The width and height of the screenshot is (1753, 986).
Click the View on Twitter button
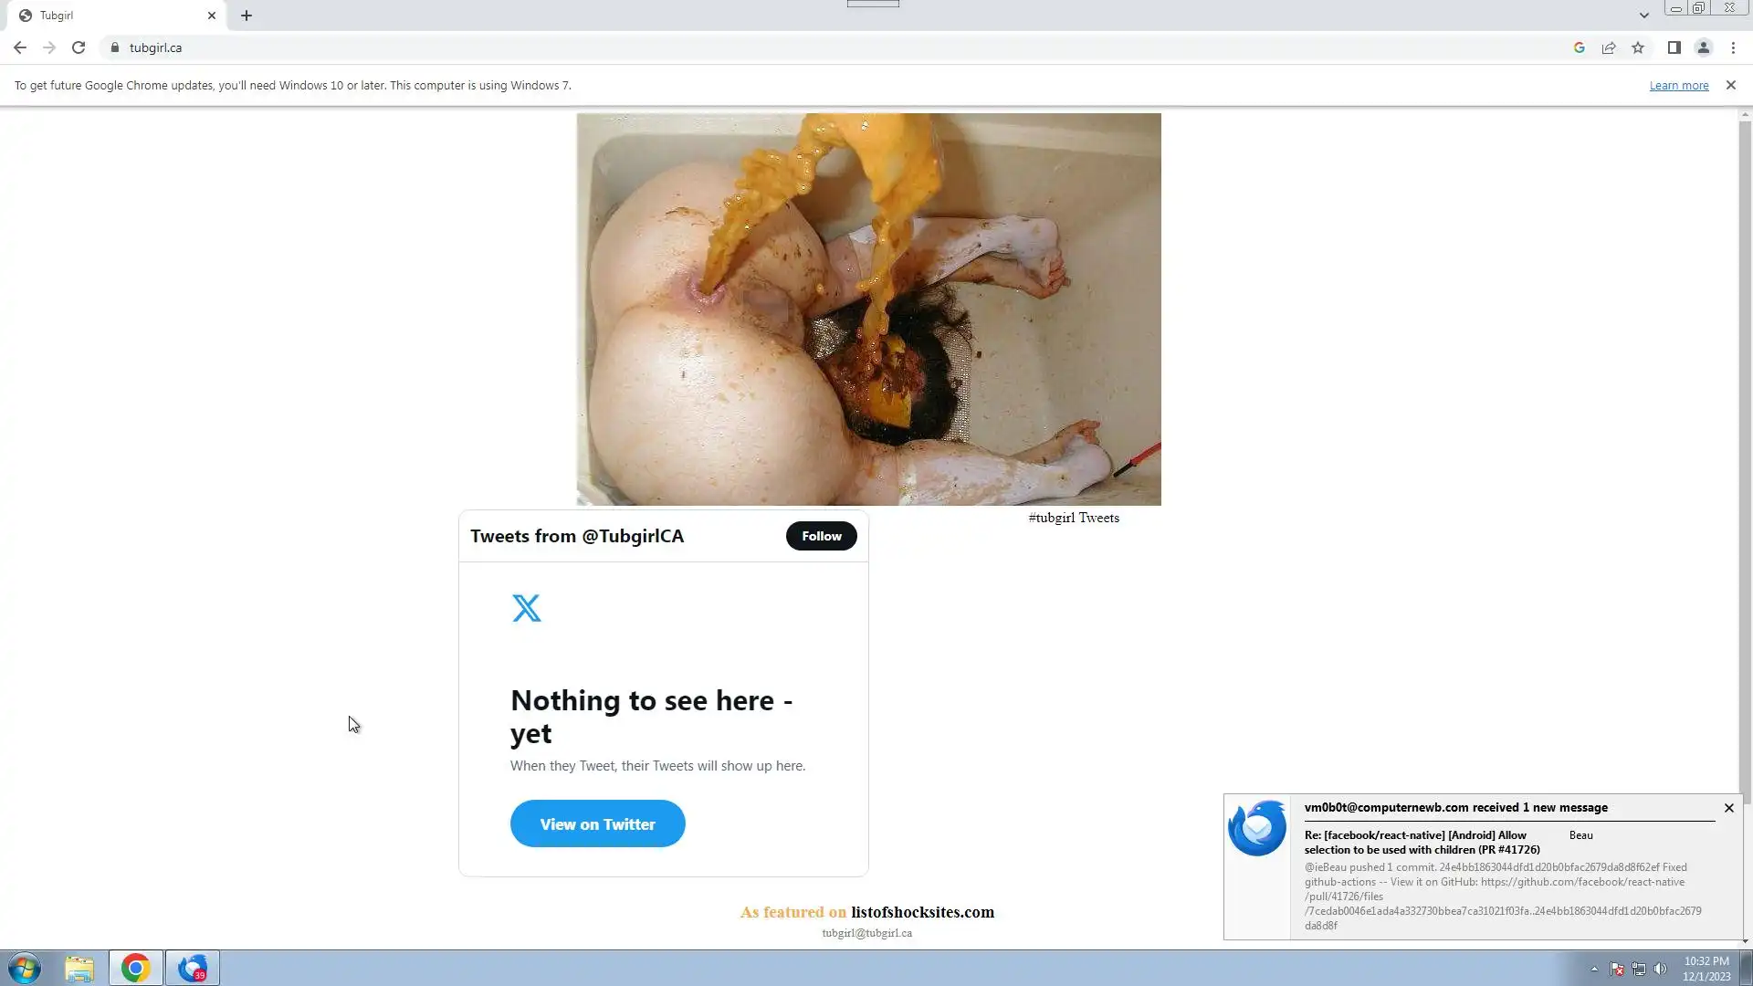pyautogui.click(x=597, y=823)
